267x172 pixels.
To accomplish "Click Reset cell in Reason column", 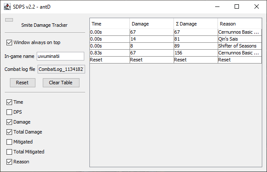I will (240, 60).
